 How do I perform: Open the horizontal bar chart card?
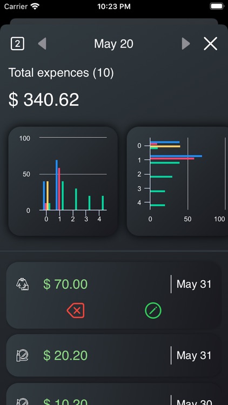177,181
